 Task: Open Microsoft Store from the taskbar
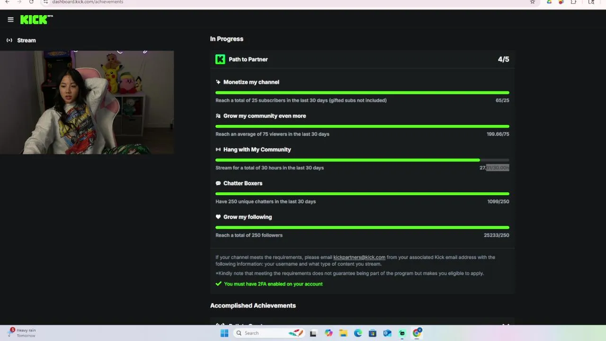click(373, 333)
